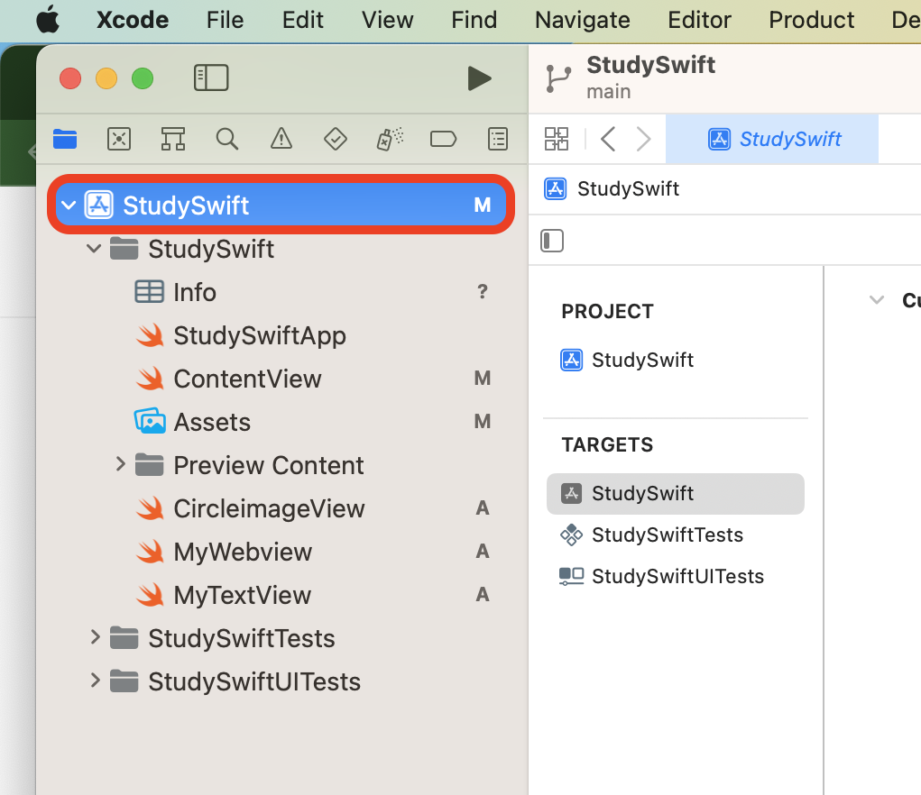Select StudySwift under PROJECT
The height and width of the screenshot is (795, 921).
pyautogui.click(x=627, y=360)
